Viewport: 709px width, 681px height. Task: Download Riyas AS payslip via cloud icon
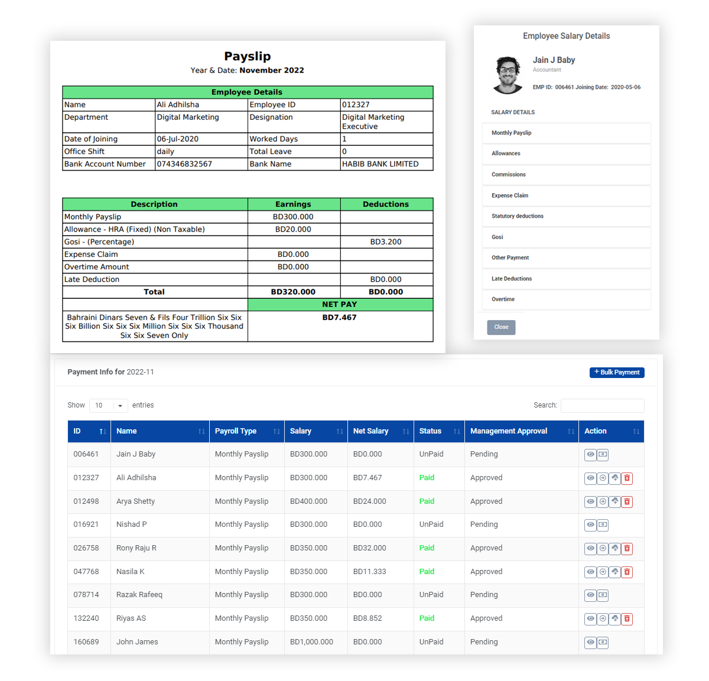615,619
